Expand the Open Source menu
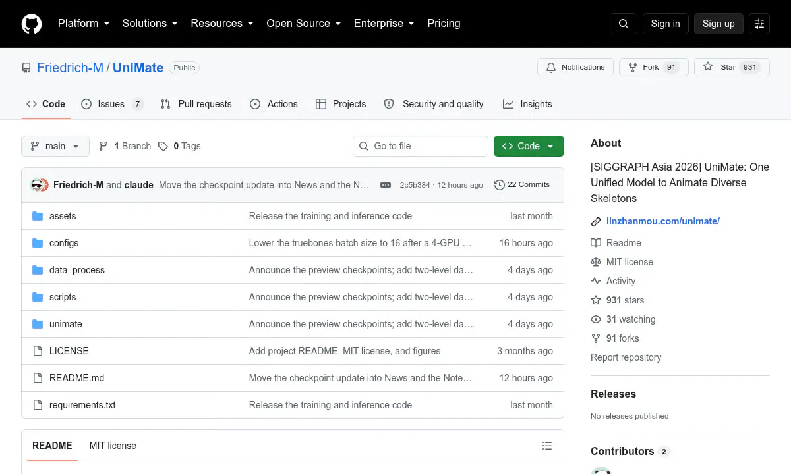 (x=303, y=24)
